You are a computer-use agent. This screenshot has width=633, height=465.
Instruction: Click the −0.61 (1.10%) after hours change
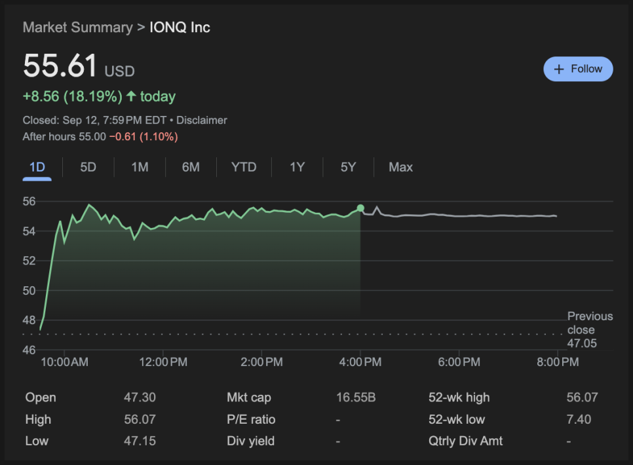144,137
